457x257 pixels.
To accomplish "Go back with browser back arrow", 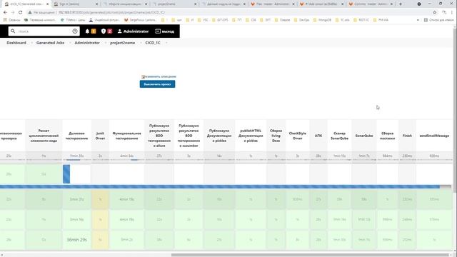I will pyautogui.click(x=5, y=13).
